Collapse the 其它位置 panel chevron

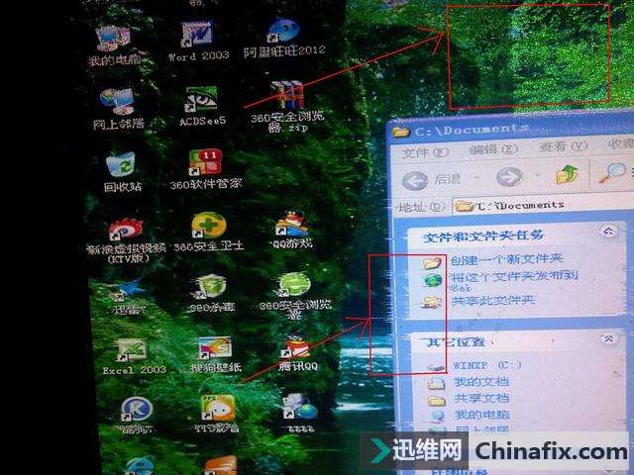(609, 338)
